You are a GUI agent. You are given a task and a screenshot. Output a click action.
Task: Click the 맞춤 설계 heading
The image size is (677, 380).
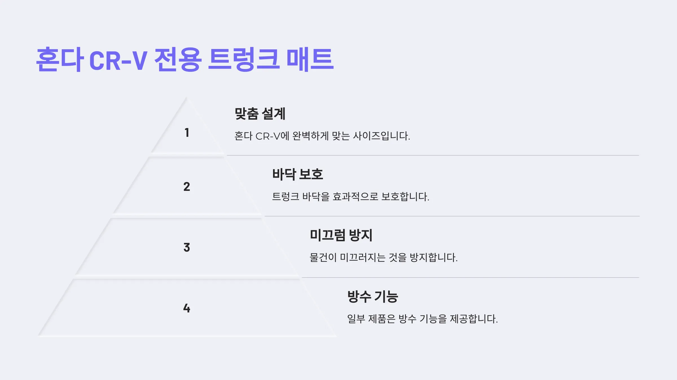tap(260, 114)
